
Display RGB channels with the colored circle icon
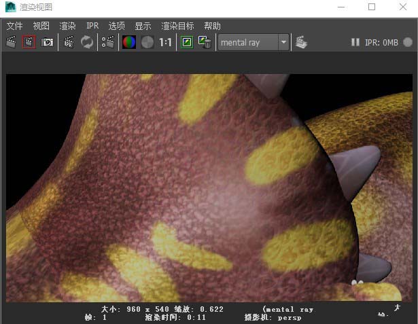(129, 42)
